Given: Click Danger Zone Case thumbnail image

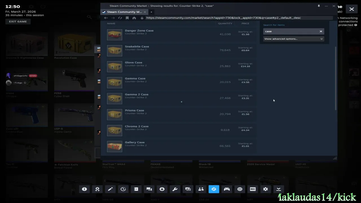Looking at the screenshot, I should (x=115, y=35).
